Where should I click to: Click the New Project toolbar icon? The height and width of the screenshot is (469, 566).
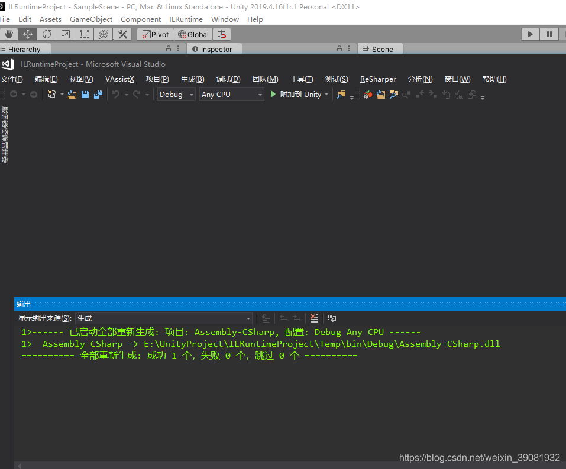click(x=52, y=95)
